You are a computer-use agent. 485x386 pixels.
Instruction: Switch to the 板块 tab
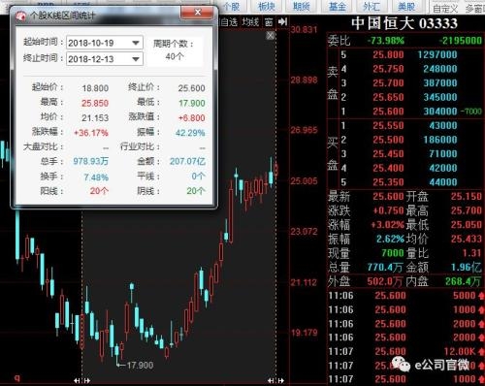click(267, 7)
